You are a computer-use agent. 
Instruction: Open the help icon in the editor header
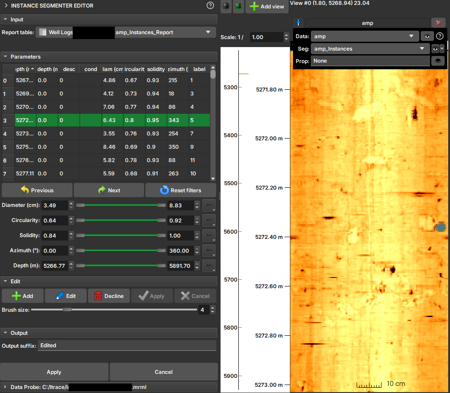[x=209, y=6]
